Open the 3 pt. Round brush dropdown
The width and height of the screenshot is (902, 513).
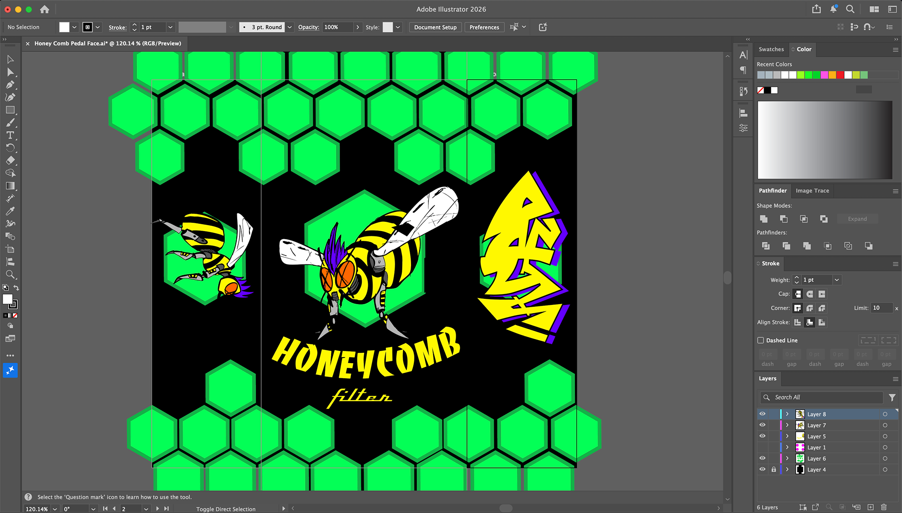click(290, 27)
